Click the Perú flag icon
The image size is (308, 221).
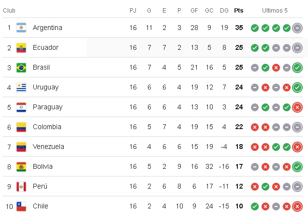coord(21,187)
